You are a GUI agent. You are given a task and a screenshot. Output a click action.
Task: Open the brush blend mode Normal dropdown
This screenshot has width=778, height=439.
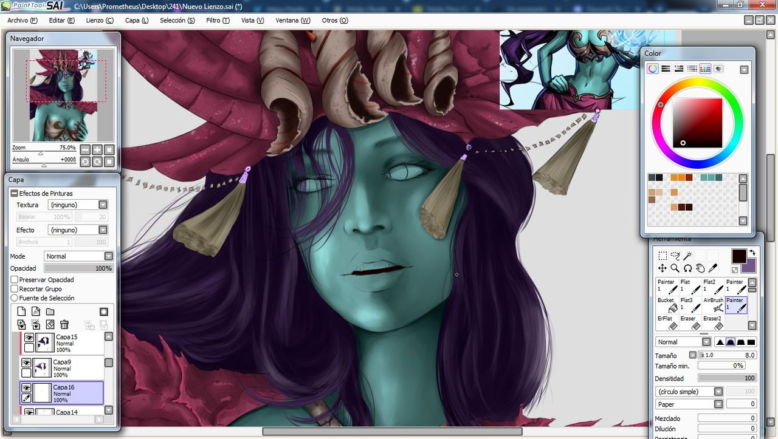[x=683, y=342]
